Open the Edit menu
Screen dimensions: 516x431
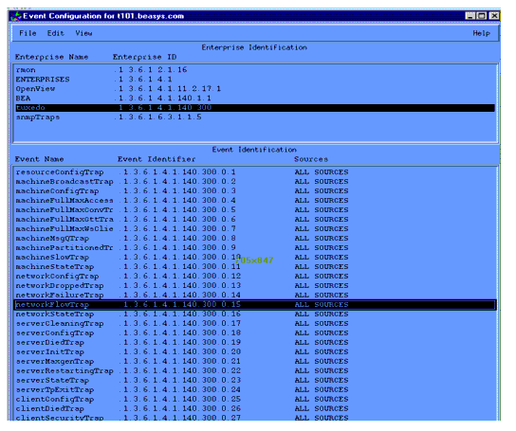point(56,33)
